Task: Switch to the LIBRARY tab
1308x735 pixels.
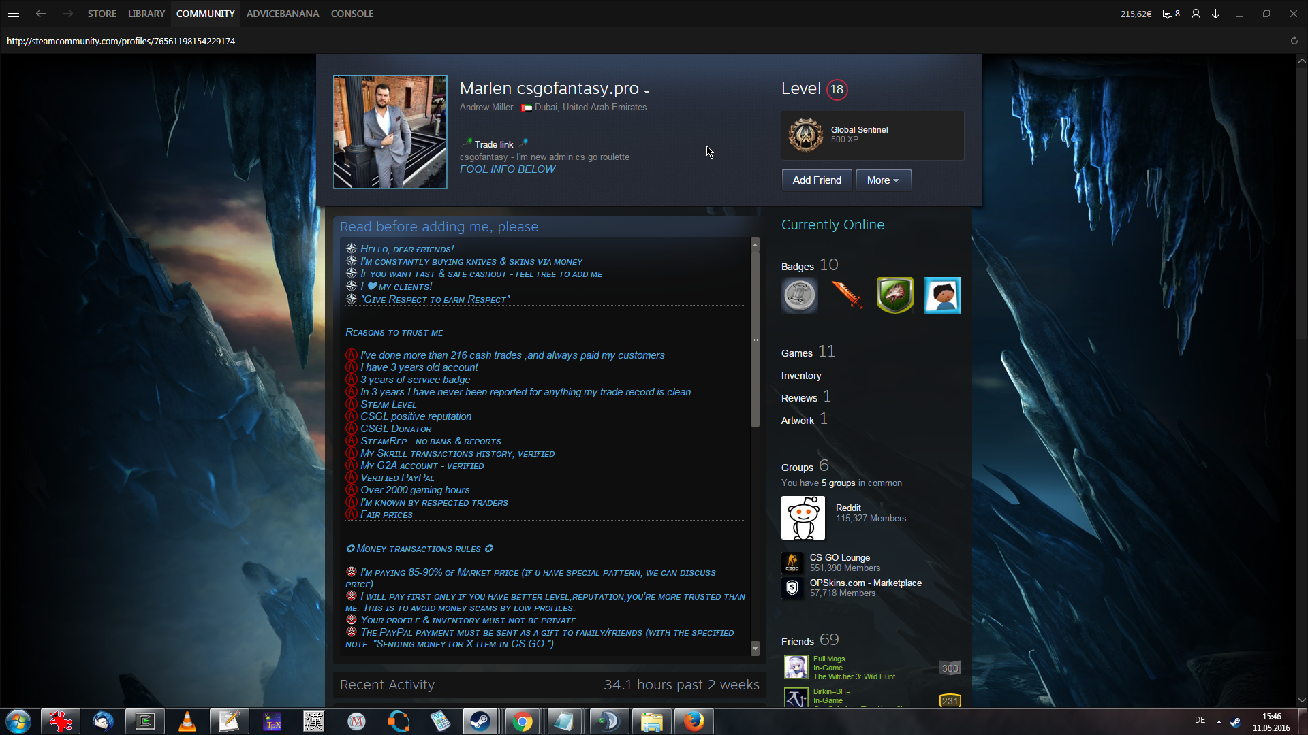Action: (146, 14)
